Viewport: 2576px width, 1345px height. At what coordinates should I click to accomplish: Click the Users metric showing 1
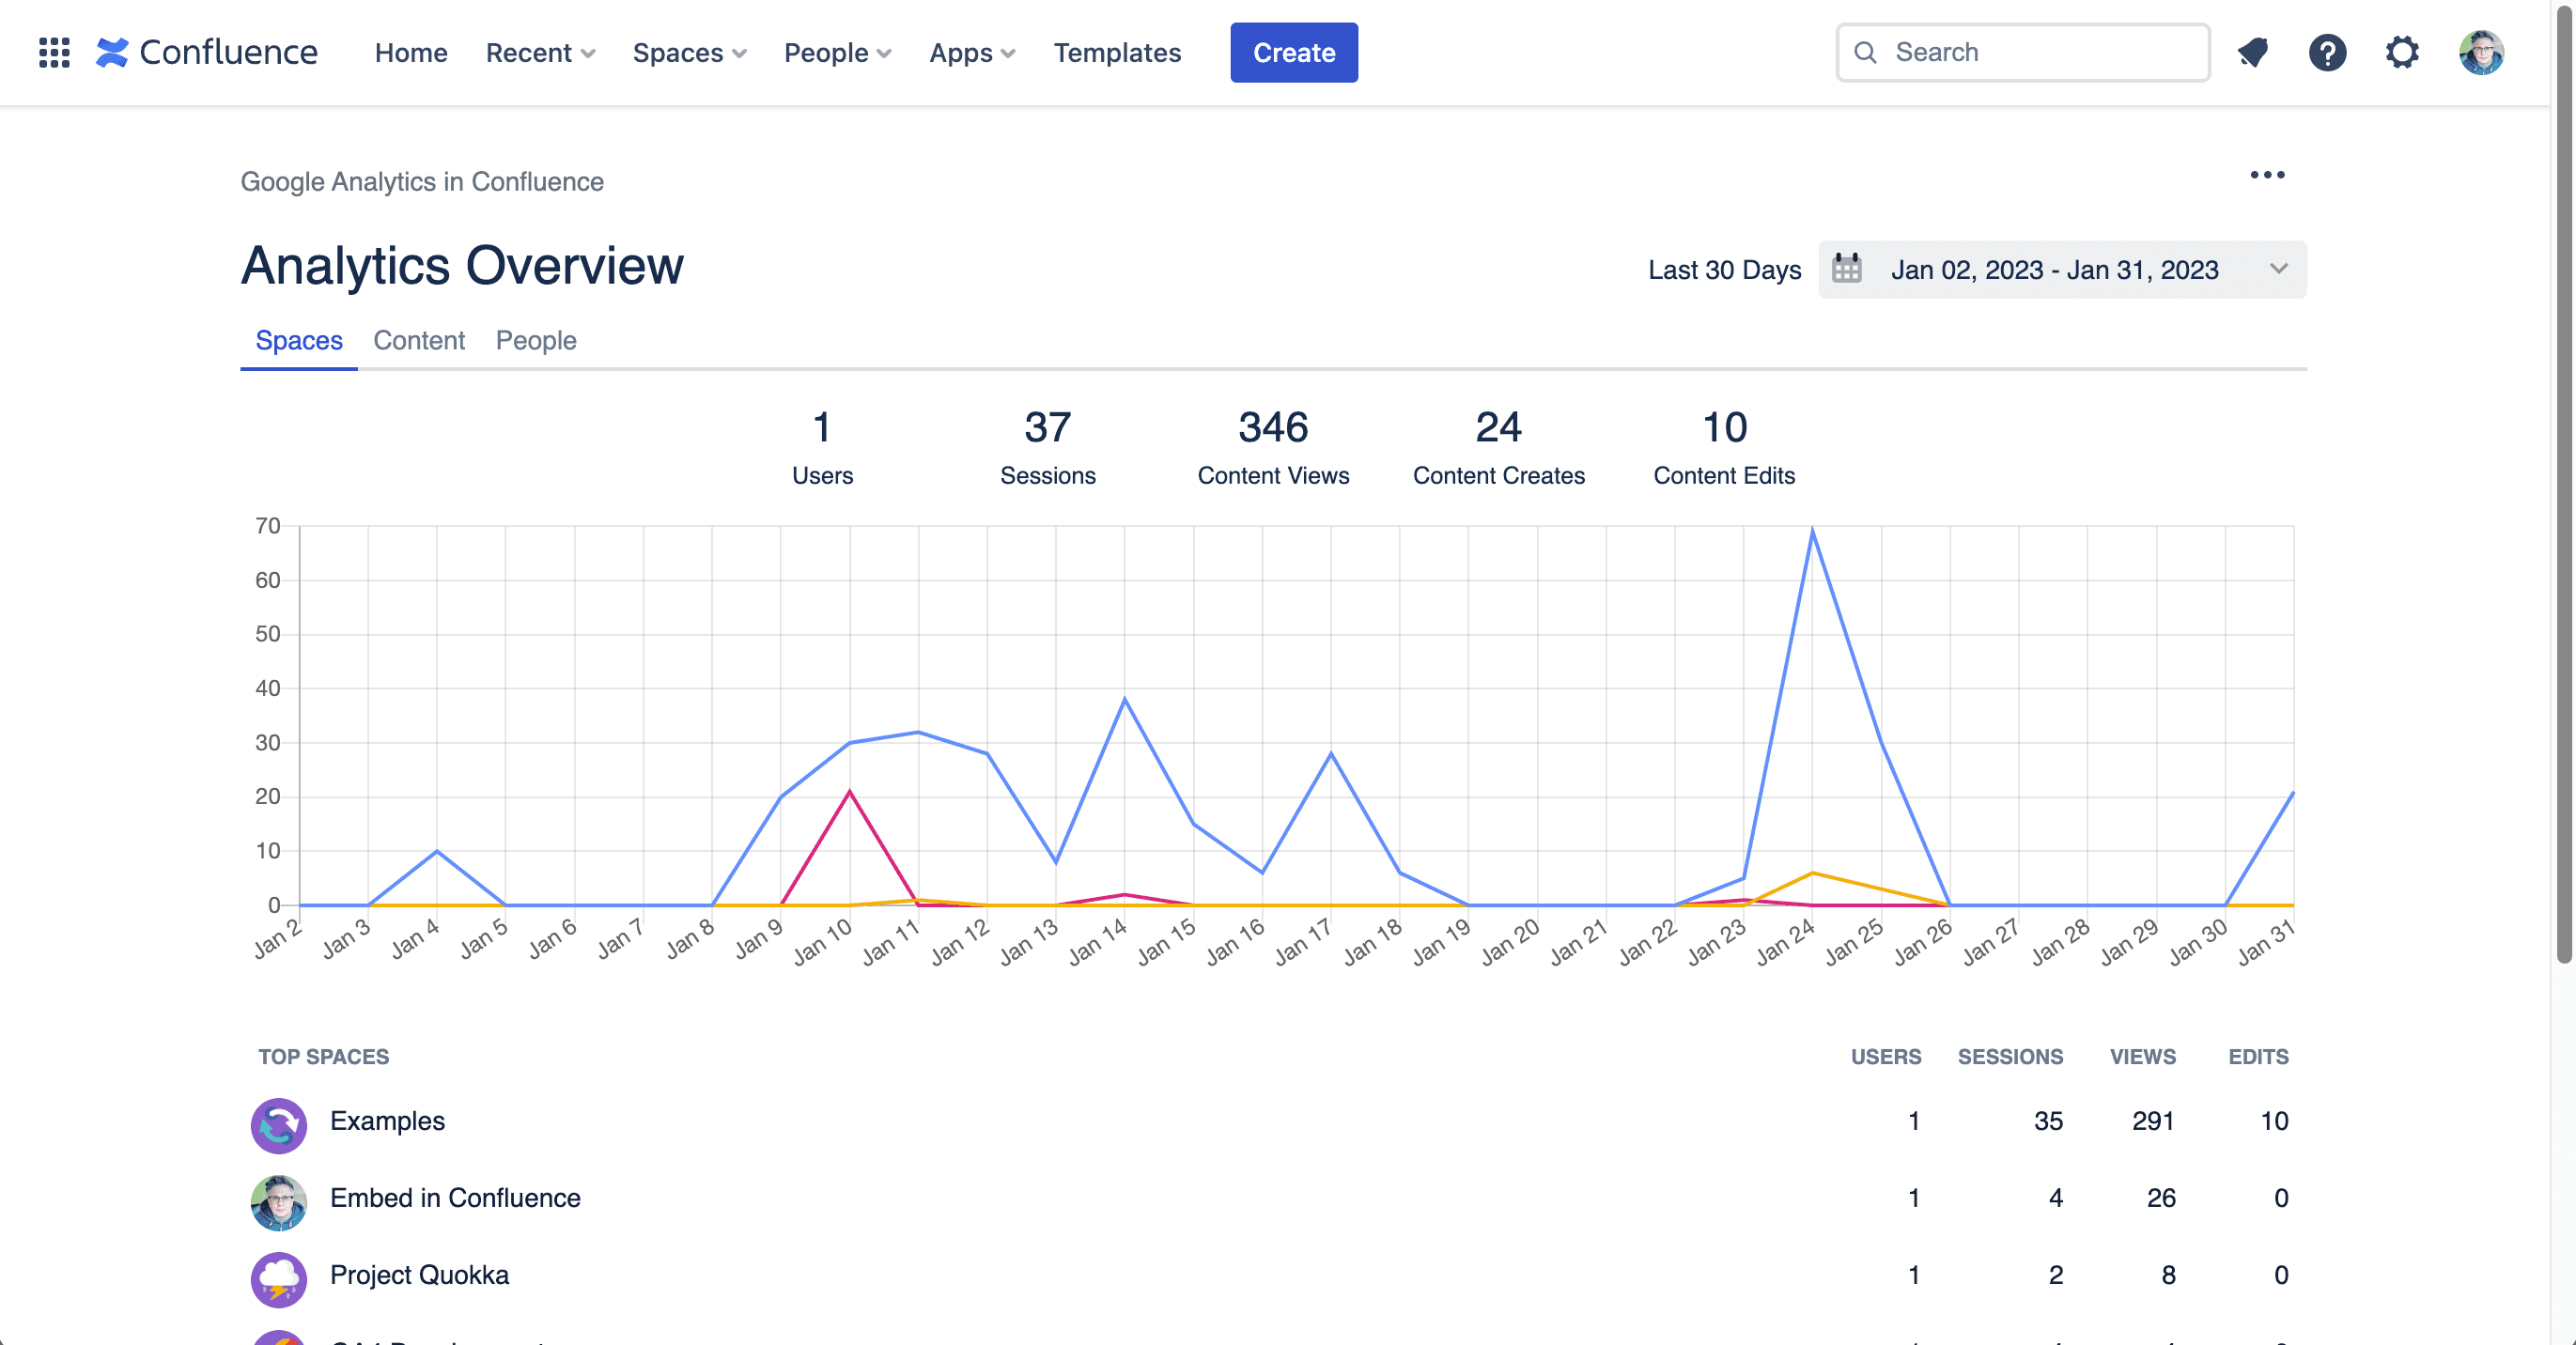point(822,447)
